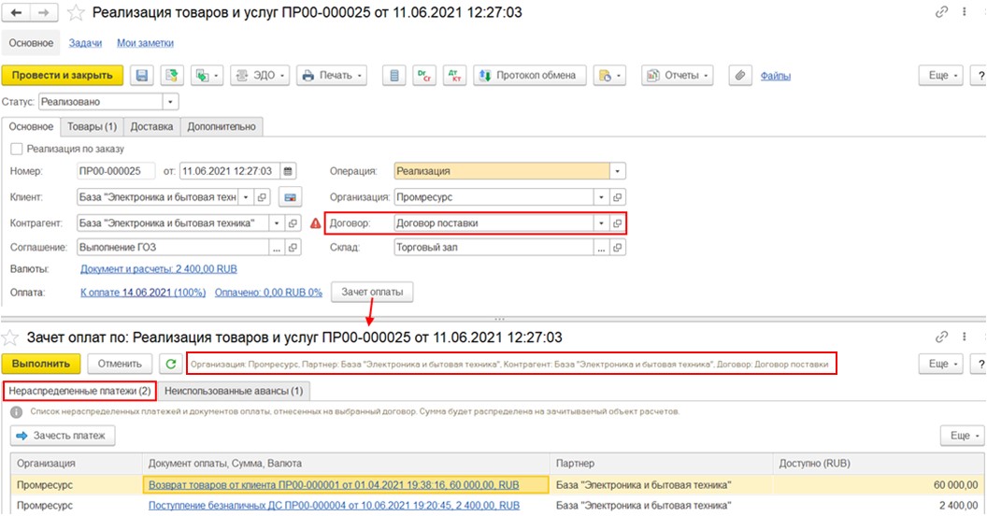Click the open-form icon beside Договор field
Image resolution: width=987 pixels, height=516 pixels.
[617, 223]
